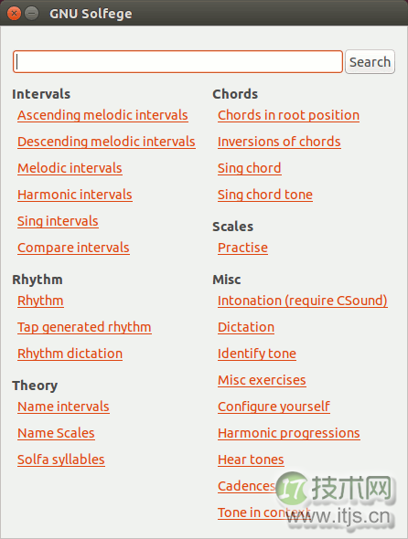Open the Practise link under Scales
Screen dimensions: 408x539
coord(242,248)
